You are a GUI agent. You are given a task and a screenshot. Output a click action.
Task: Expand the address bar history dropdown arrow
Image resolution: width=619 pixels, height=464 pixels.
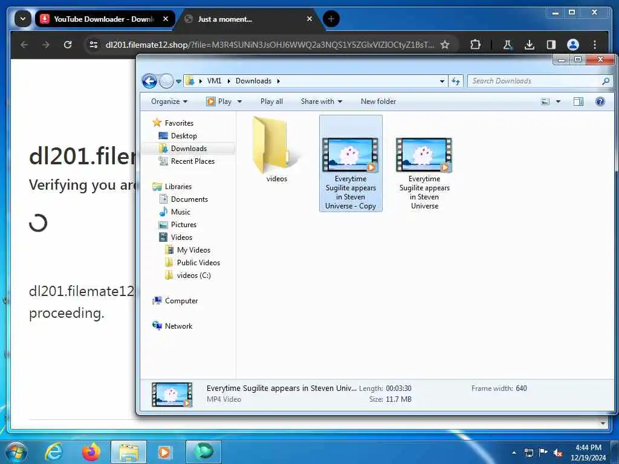click(442, 81)
